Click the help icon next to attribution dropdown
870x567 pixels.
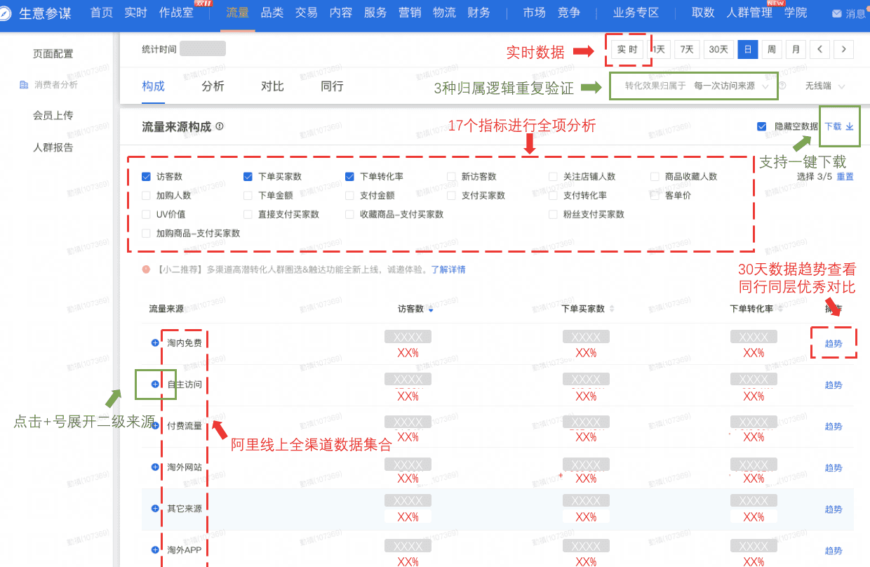point(782,86)
